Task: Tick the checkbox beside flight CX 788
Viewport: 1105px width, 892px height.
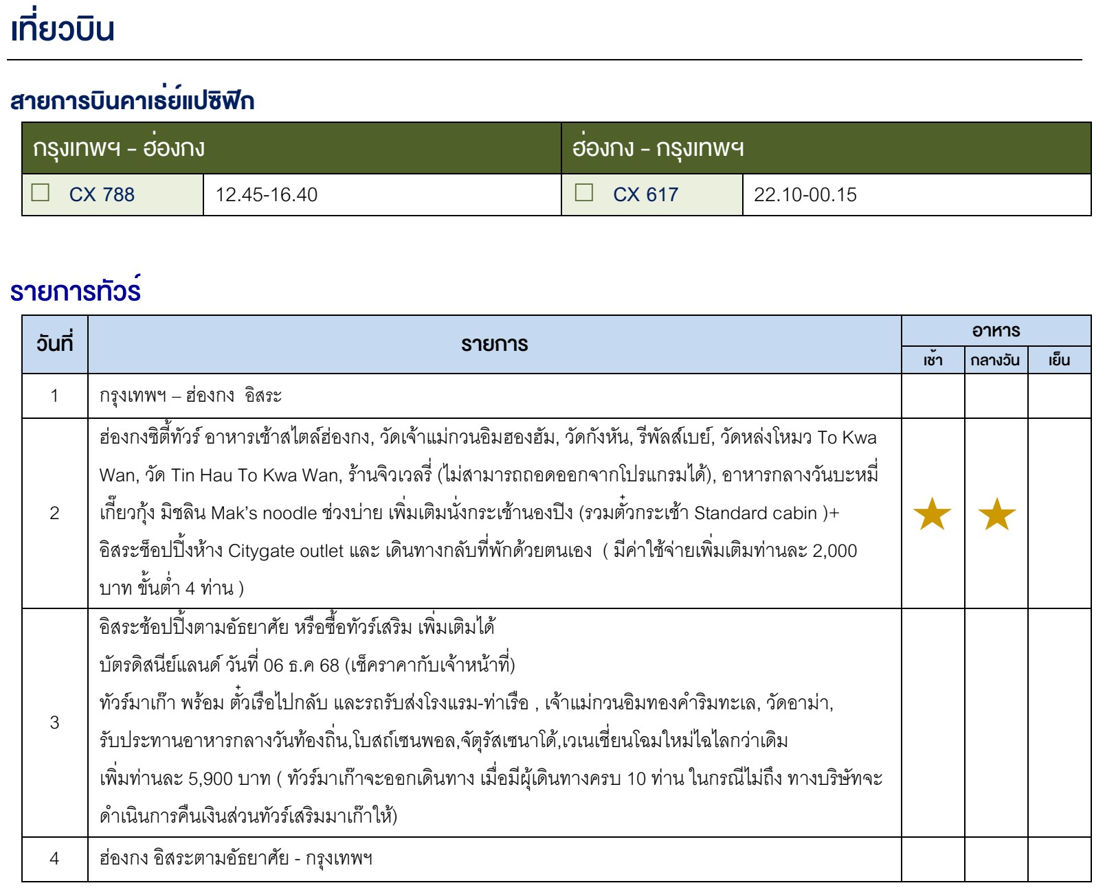Action: point(41,193)
